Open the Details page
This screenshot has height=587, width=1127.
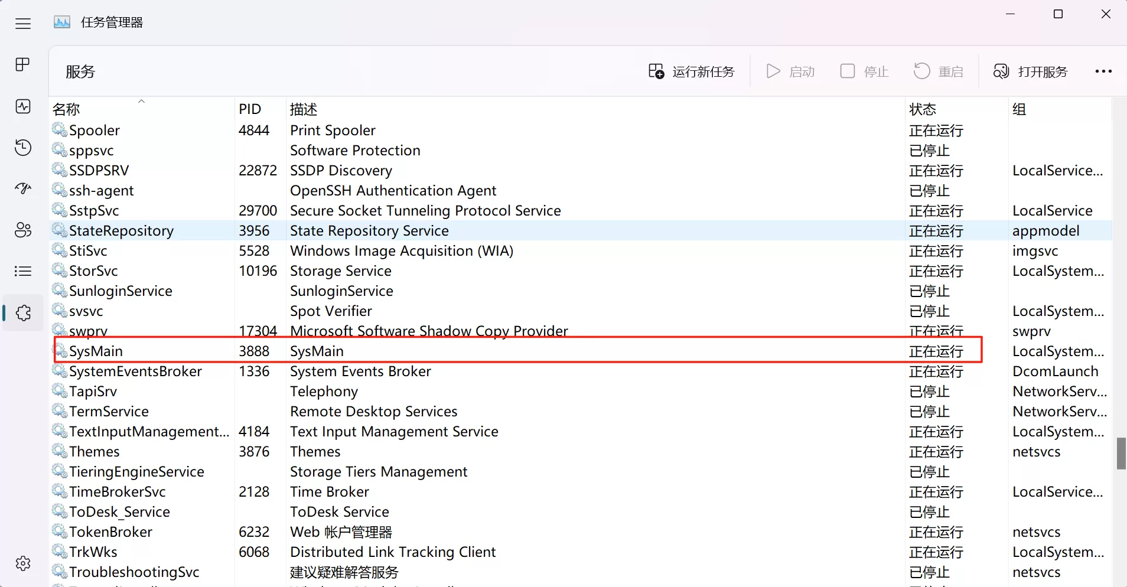pyautogui.click(x=23, y=270)
